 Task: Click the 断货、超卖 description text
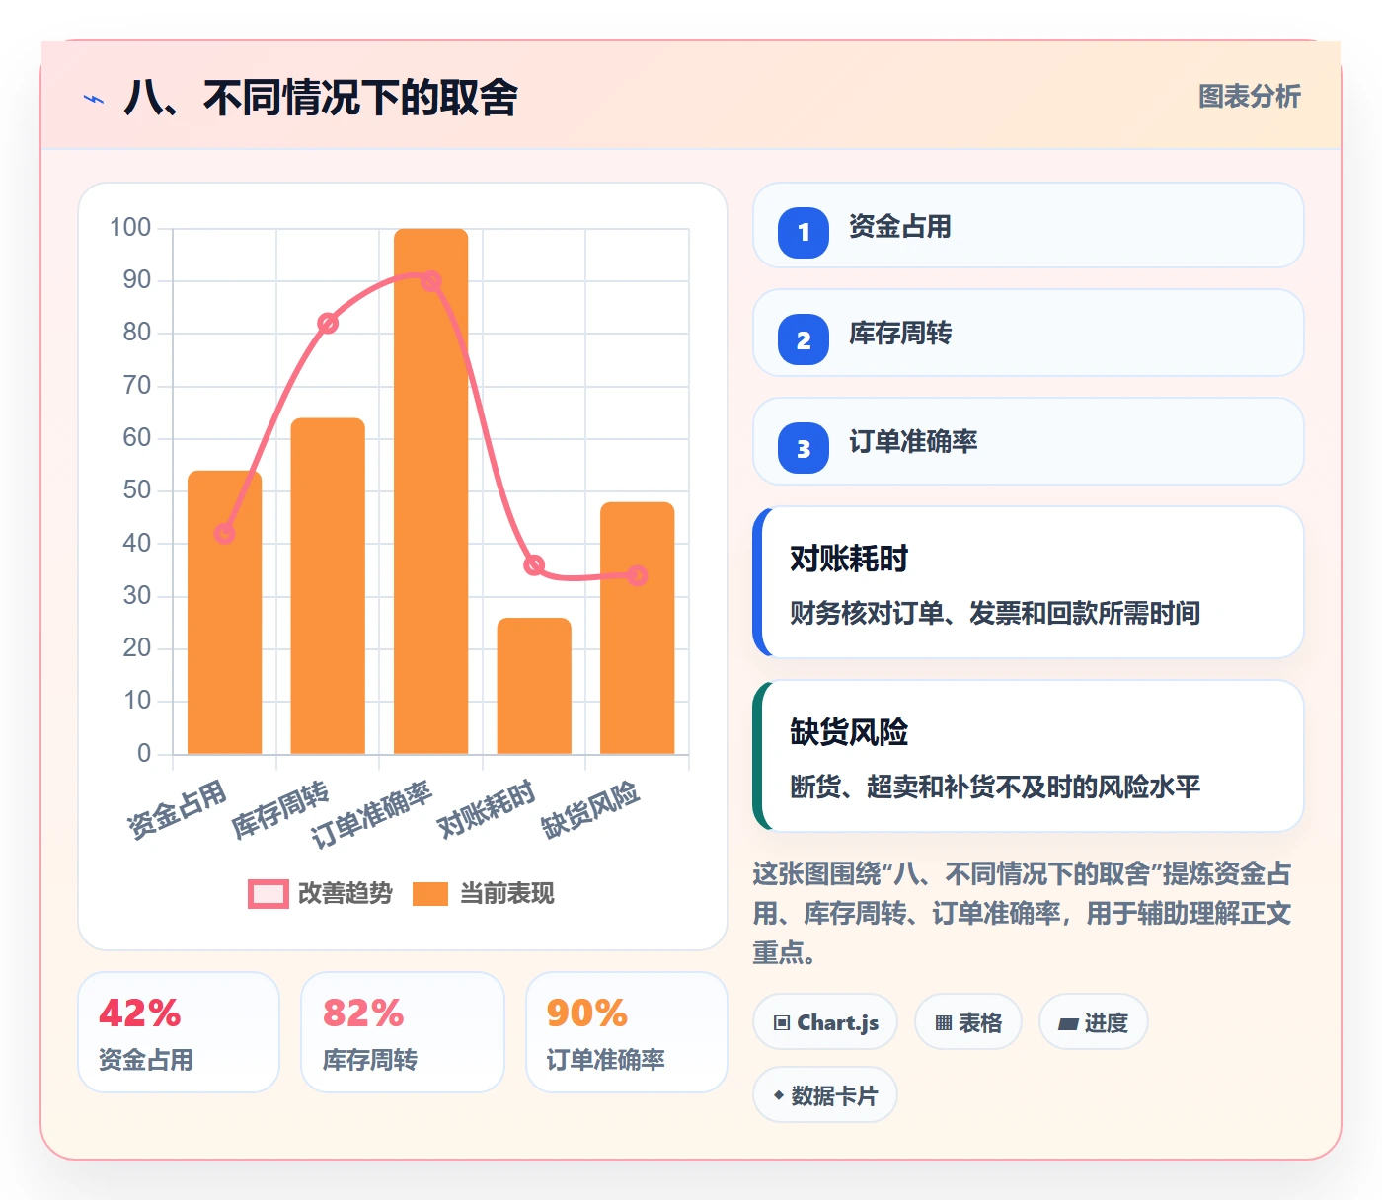point(995,787)
